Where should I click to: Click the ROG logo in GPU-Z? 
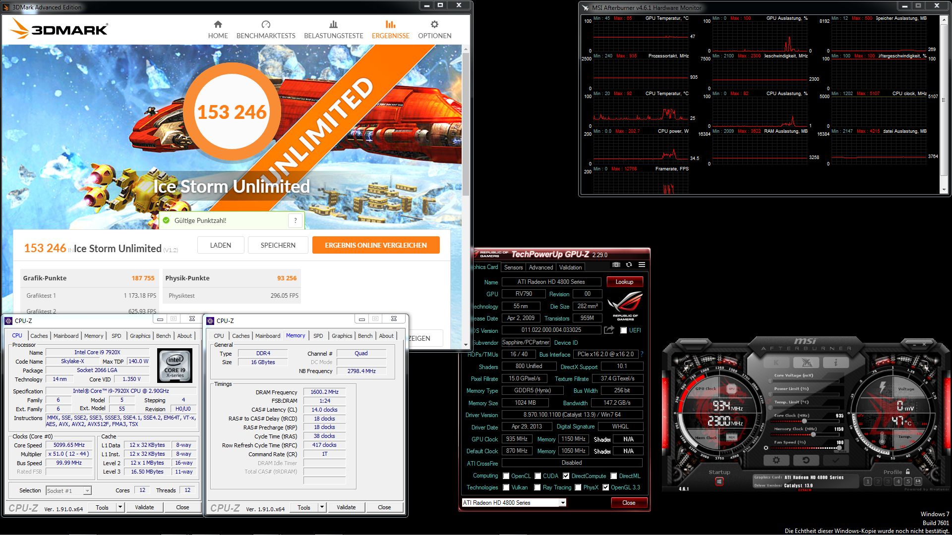pyautogui.click(x=625, y=306)
